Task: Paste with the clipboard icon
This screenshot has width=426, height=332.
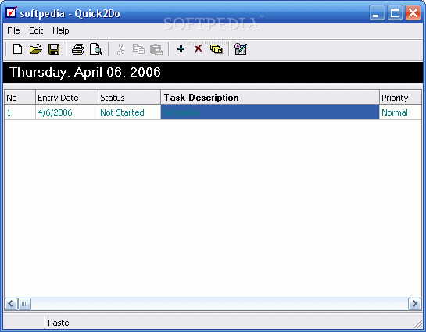Action: tap(156, 49)
